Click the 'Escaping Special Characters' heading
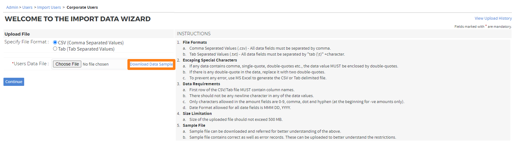Viewport: 515px width, 148px height. pos(210,60)
